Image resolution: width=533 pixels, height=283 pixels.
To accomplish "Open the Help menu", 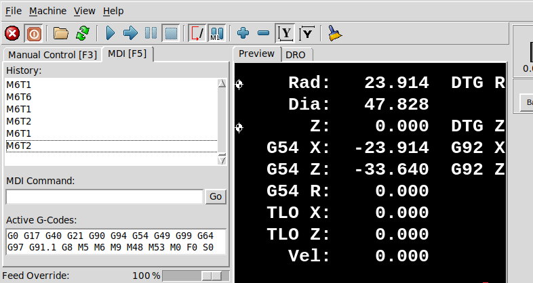I will point(113,12).
